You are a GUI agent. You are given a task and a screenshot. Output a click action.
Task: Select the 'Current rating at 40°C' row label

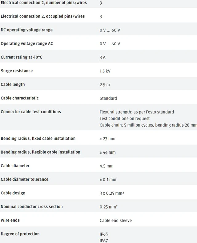point(21,57)
